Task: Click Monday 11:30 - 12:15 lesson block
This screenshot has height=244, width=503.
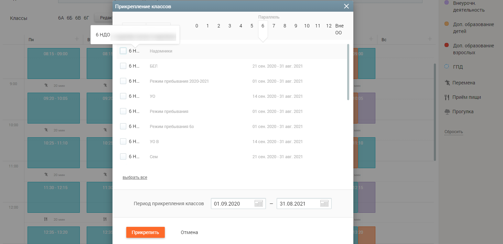Action: point(54,197)
